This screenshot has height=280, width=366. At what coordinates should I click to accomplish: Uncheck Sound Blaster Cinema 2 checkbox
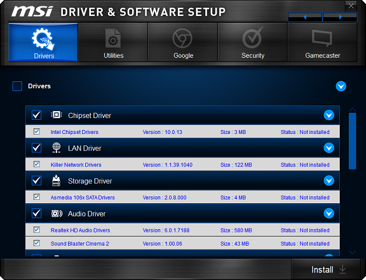coord(37,243)
